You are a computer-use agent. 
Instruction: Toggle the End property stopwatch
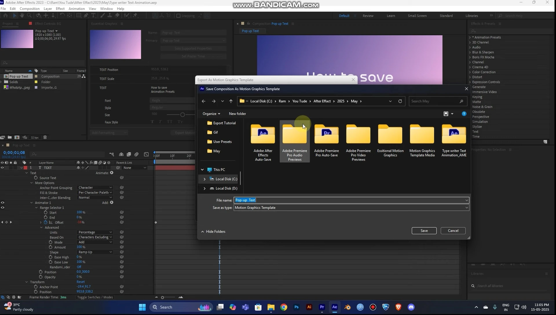[45, 217]
